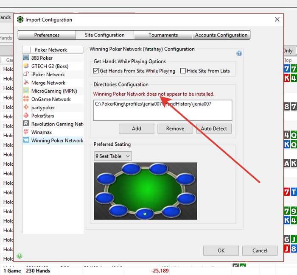Click the -25,189 total value
Image resolution: width=297 pixels, height=275 pixels.
coord(160,271)
